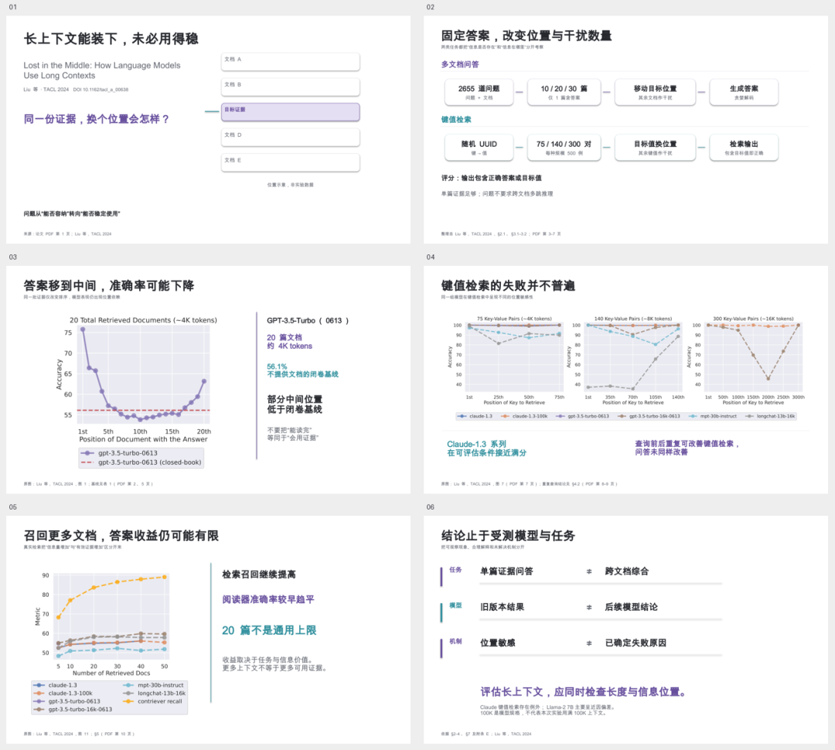Click the 检索召回继续提高 heading

click(x=259, y=574)
